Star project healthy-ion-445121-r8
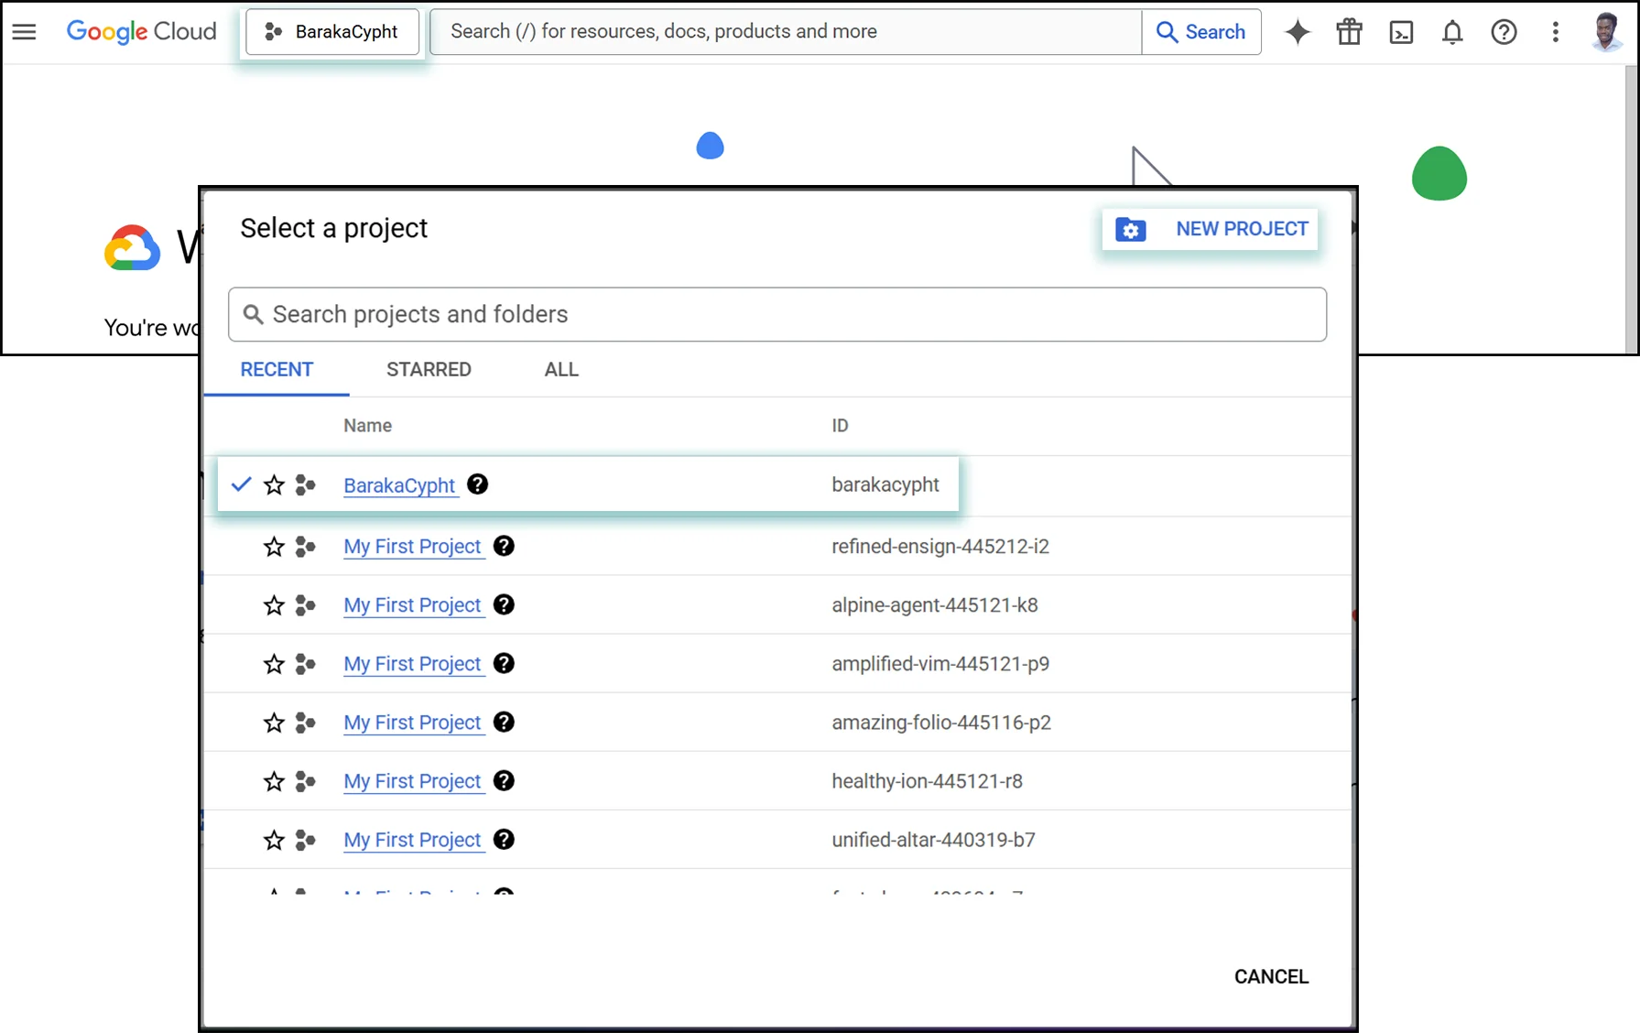The width and height of the screenshot is (1640, 1033). [x=274, y=781]
